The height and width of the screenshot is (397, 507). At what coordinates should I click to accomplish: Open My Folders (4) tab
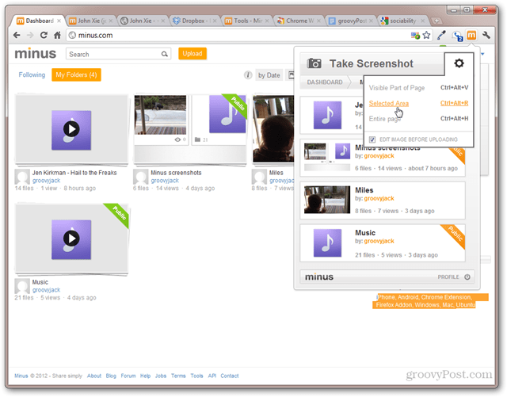coord(76,74)
